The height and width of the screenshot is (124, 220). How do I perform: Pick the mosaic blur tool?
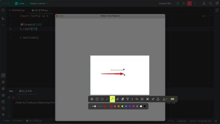(x=122, y=99)
